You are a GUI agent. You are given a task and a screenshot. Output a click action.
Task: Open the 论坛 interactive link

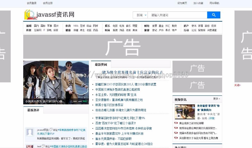[194, 30]
